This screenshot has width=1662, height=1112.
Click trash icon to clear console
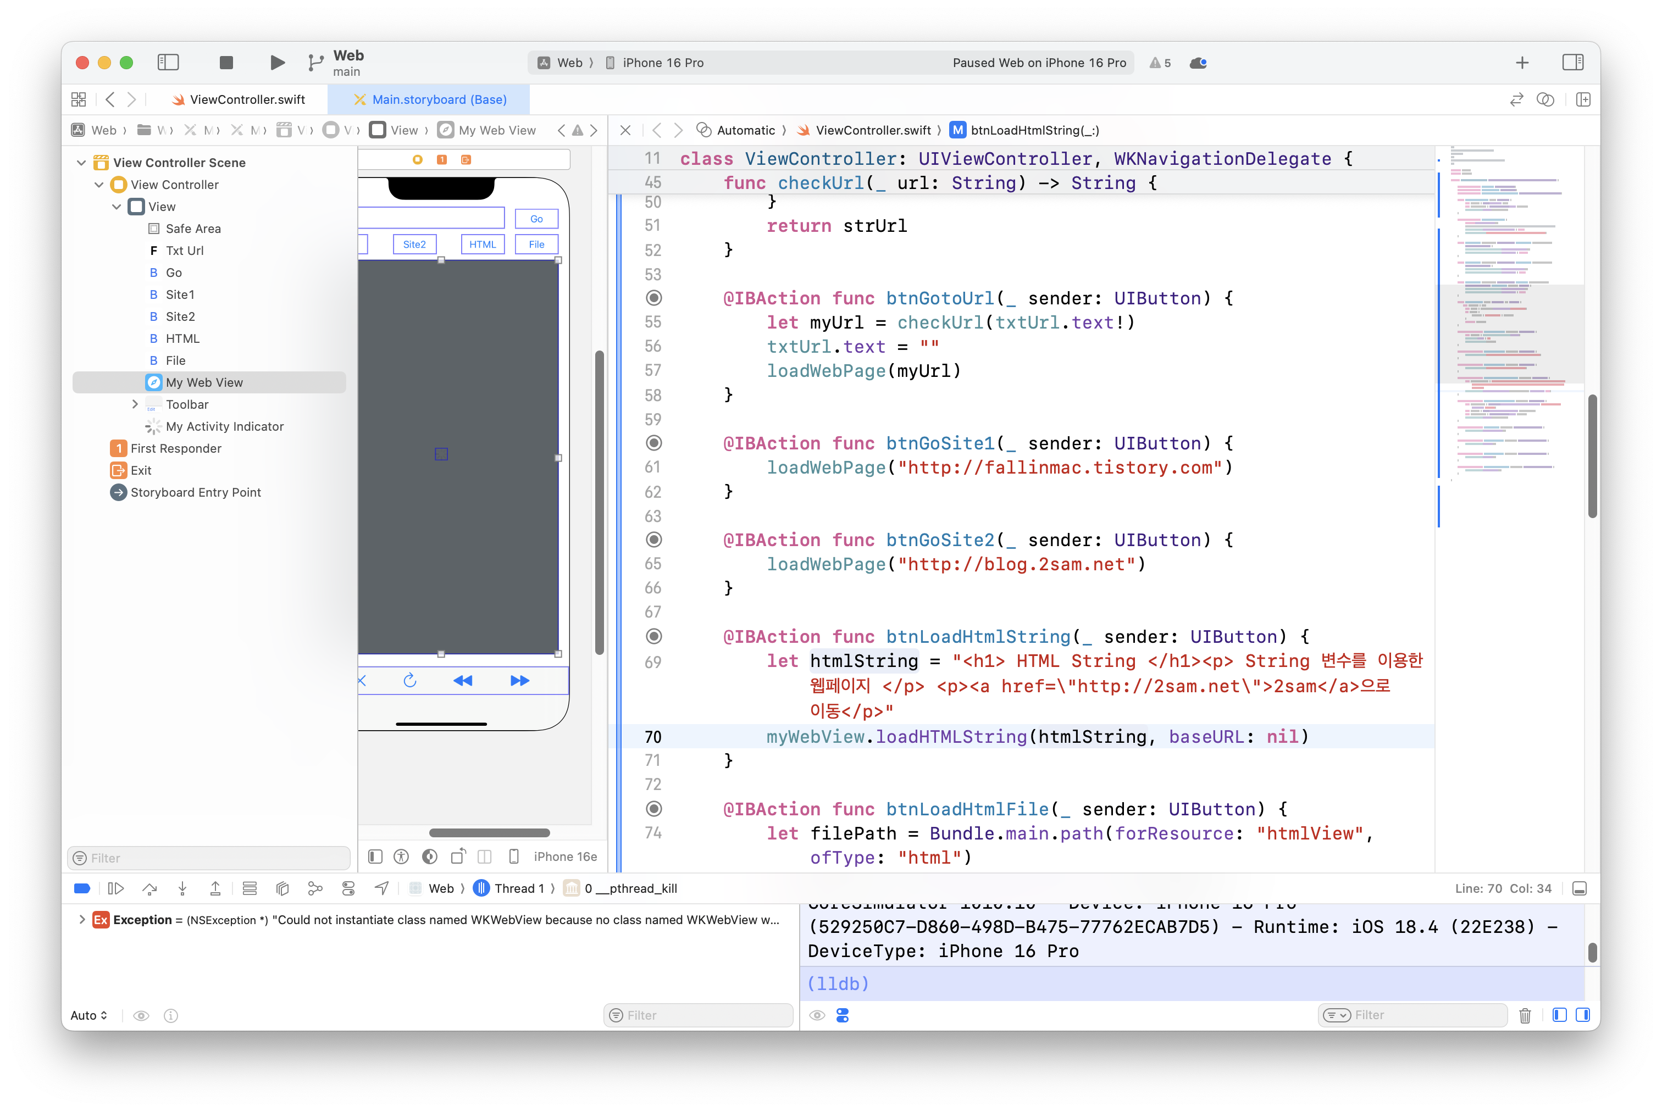(1525, 1015)
